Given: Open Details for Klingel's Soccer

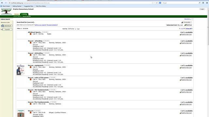Looking at the screenshot, I should pyautogui.click(x=37, y=110).
